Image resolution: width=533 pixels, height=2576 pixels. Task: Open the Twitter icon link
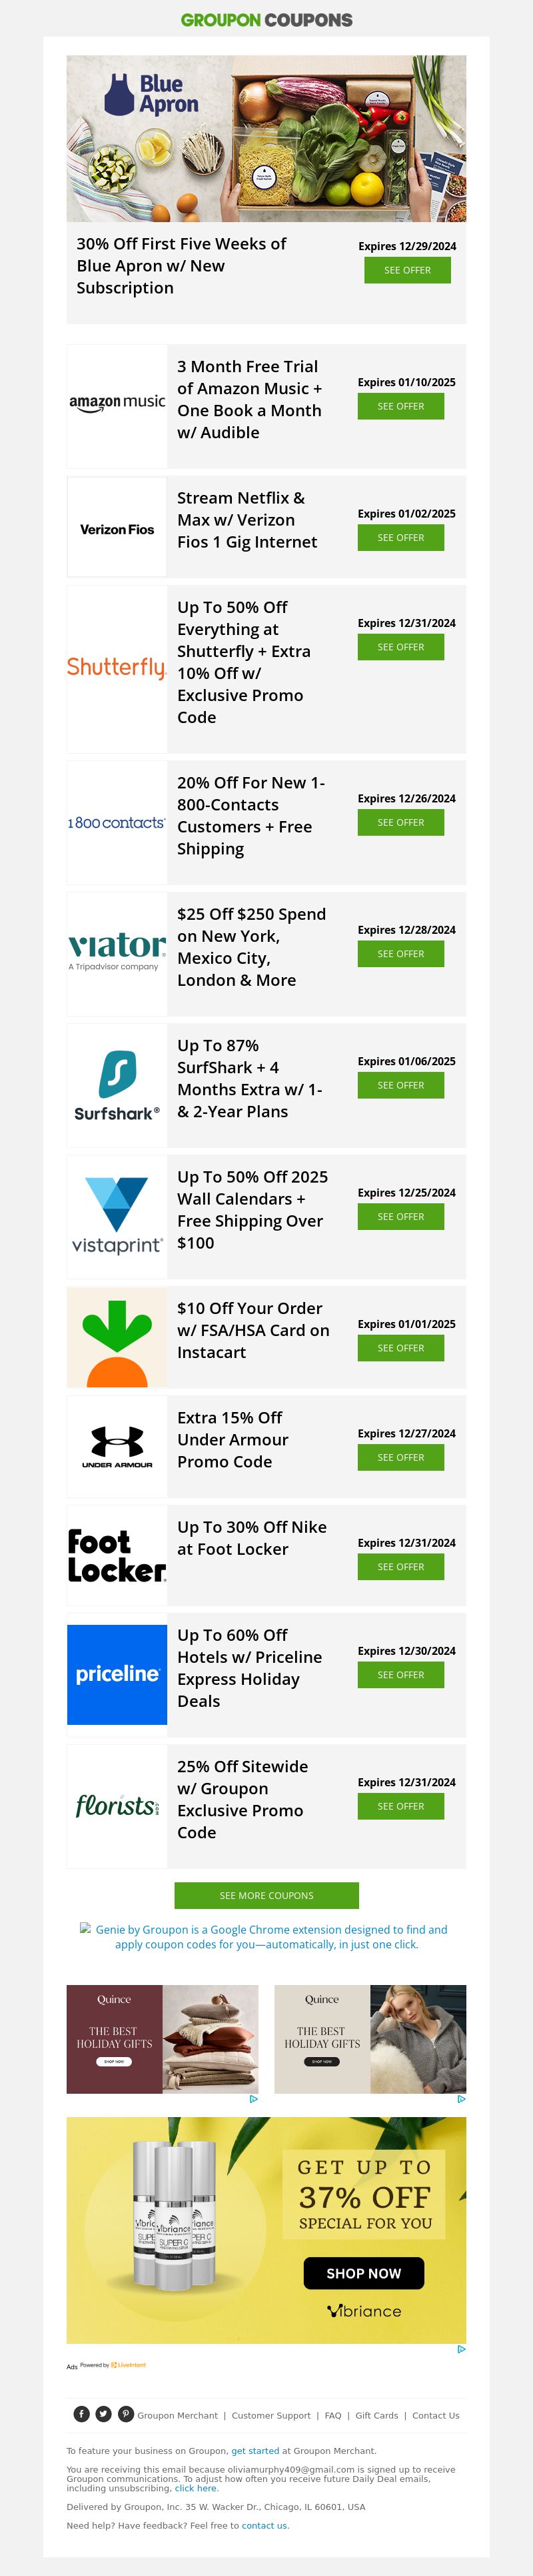[104, 2414]
